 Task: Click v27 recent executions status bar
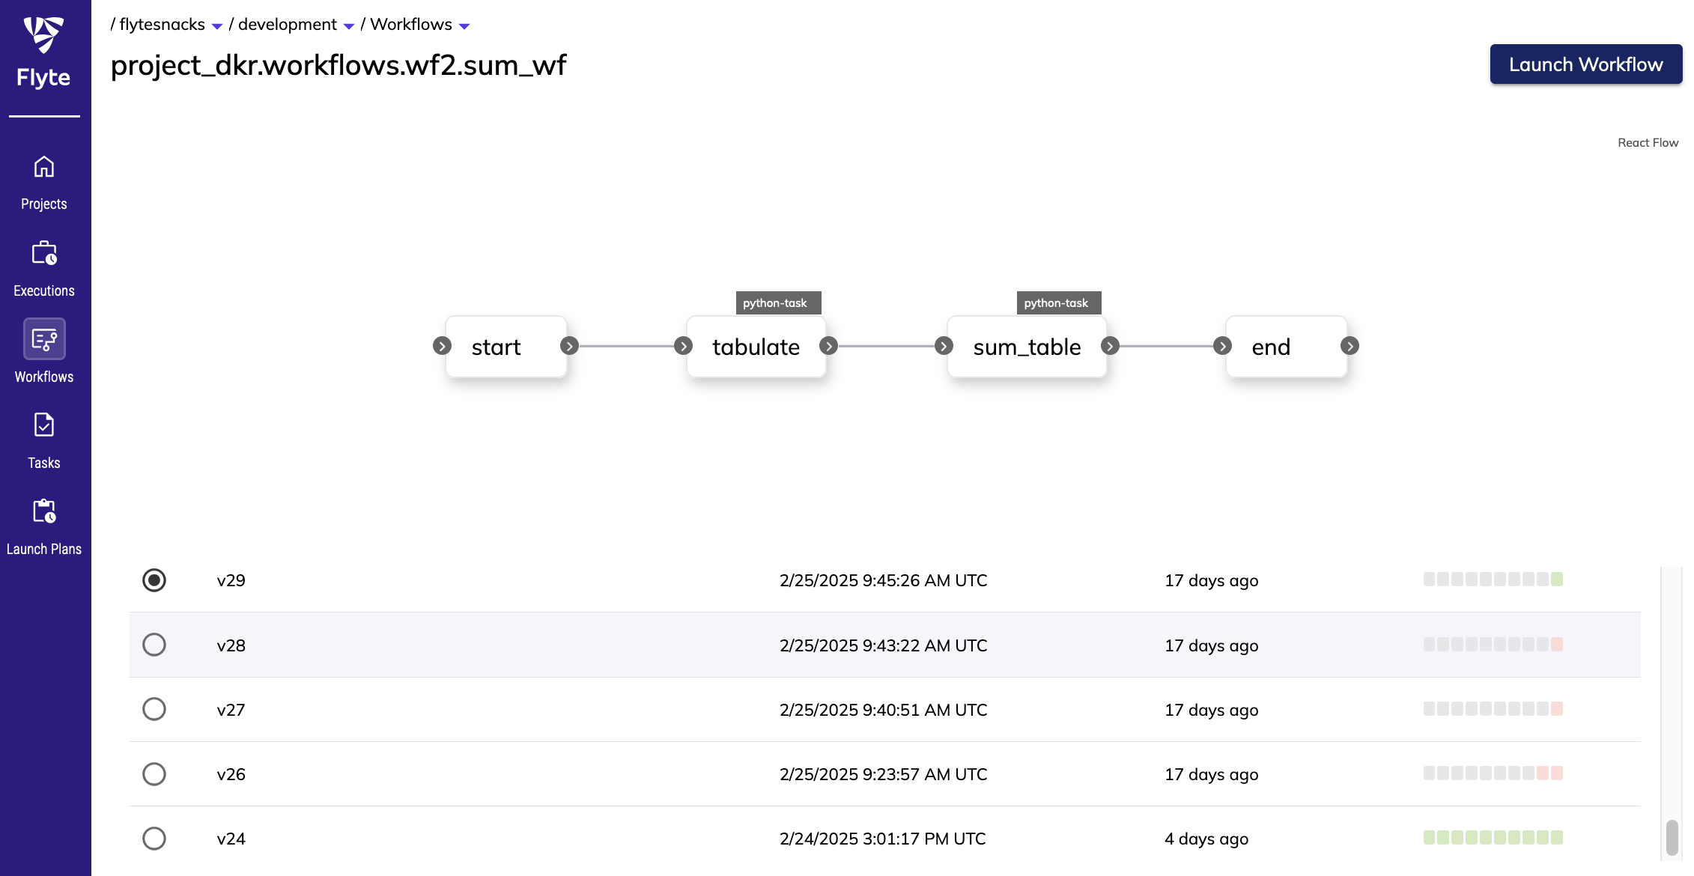1493,708
